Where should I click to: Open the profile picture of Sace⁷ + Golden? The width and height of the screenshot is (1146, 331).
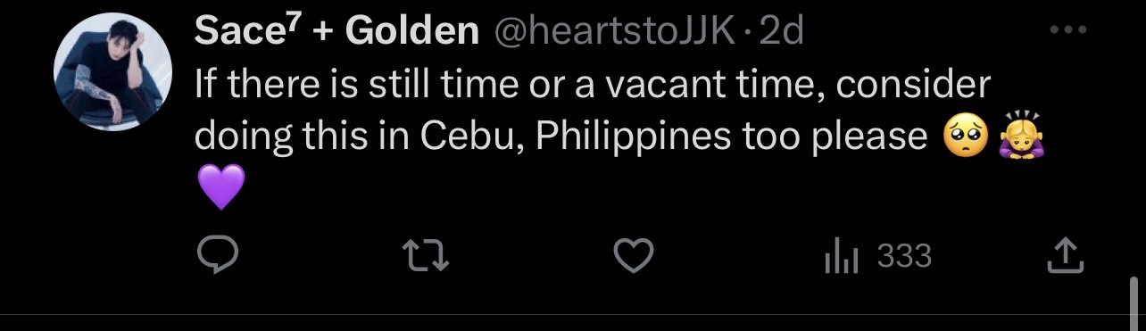(112, 72)
